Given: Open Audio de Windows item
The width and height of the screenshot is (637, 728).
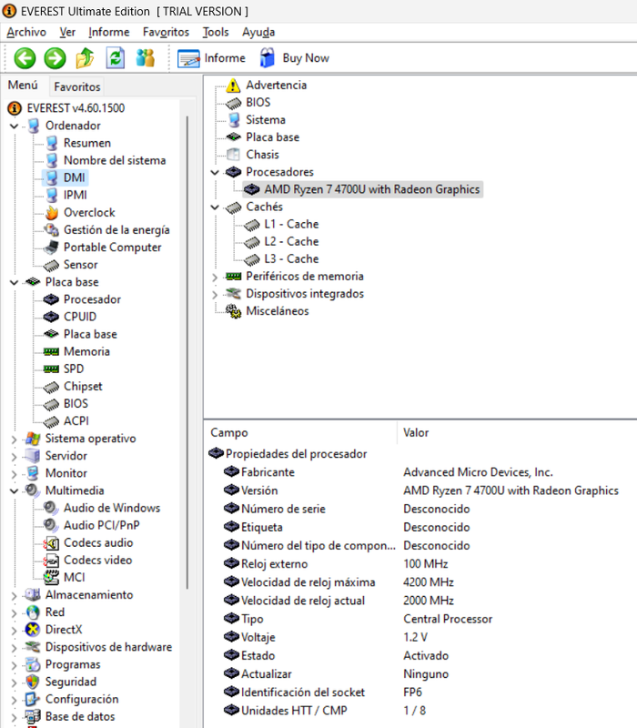Looking at the screenshot, I should pyautogui.click(x=112, y=508).
